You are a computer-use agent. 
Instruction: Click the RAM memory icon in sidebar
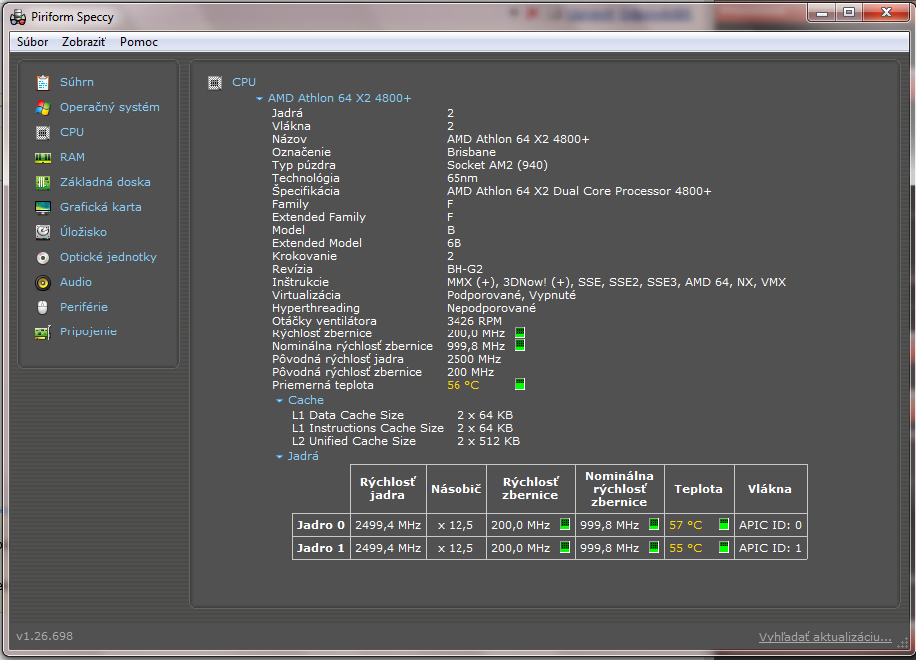pyautogui.click(x=43, y=157)
